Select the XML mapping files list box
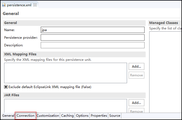This screenshot has height=120, width=182. tap(66, 73)
